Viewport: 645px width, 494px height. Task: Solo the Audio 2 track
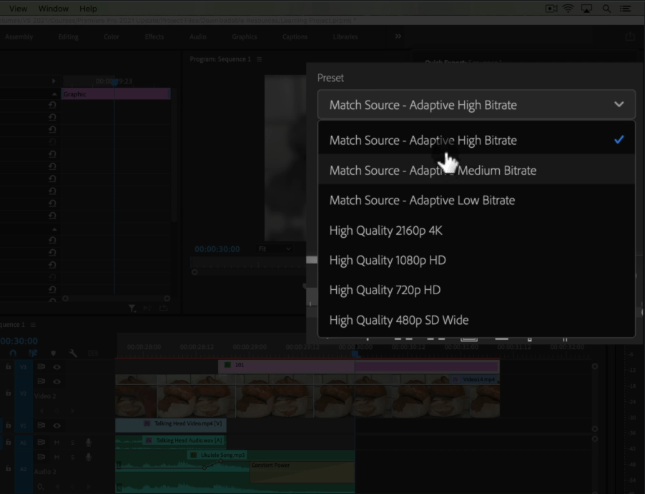[x=73, y=457]
